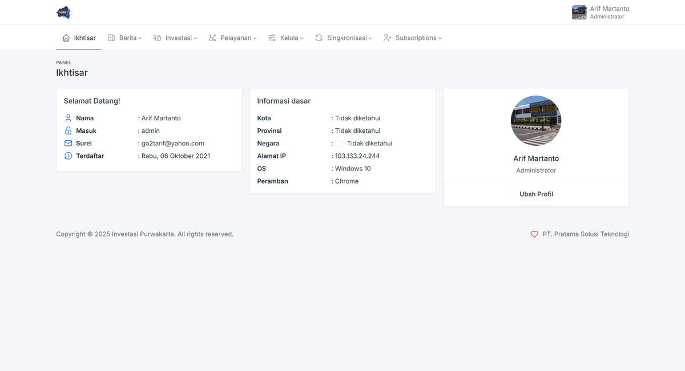Image resolution: width=685 pixels, height=371 pixels.
Task: Click the Informasi dasar heading
Action: coord(284,101)
